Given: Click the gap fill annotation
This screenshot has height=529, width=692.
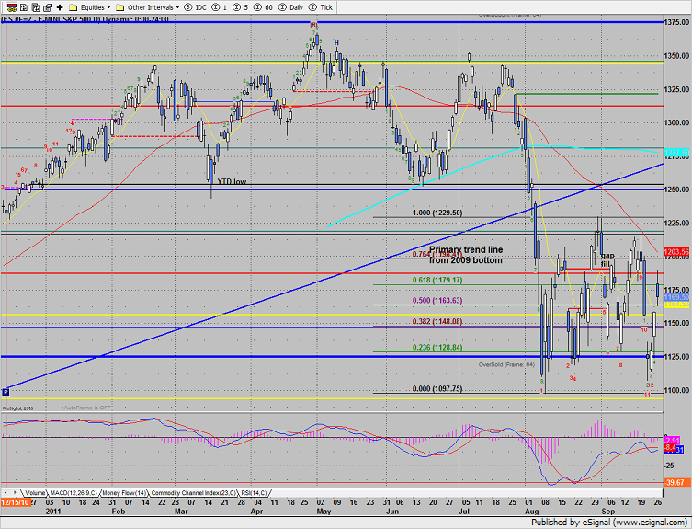Looking at the screenshot, I should pos(607,259).
